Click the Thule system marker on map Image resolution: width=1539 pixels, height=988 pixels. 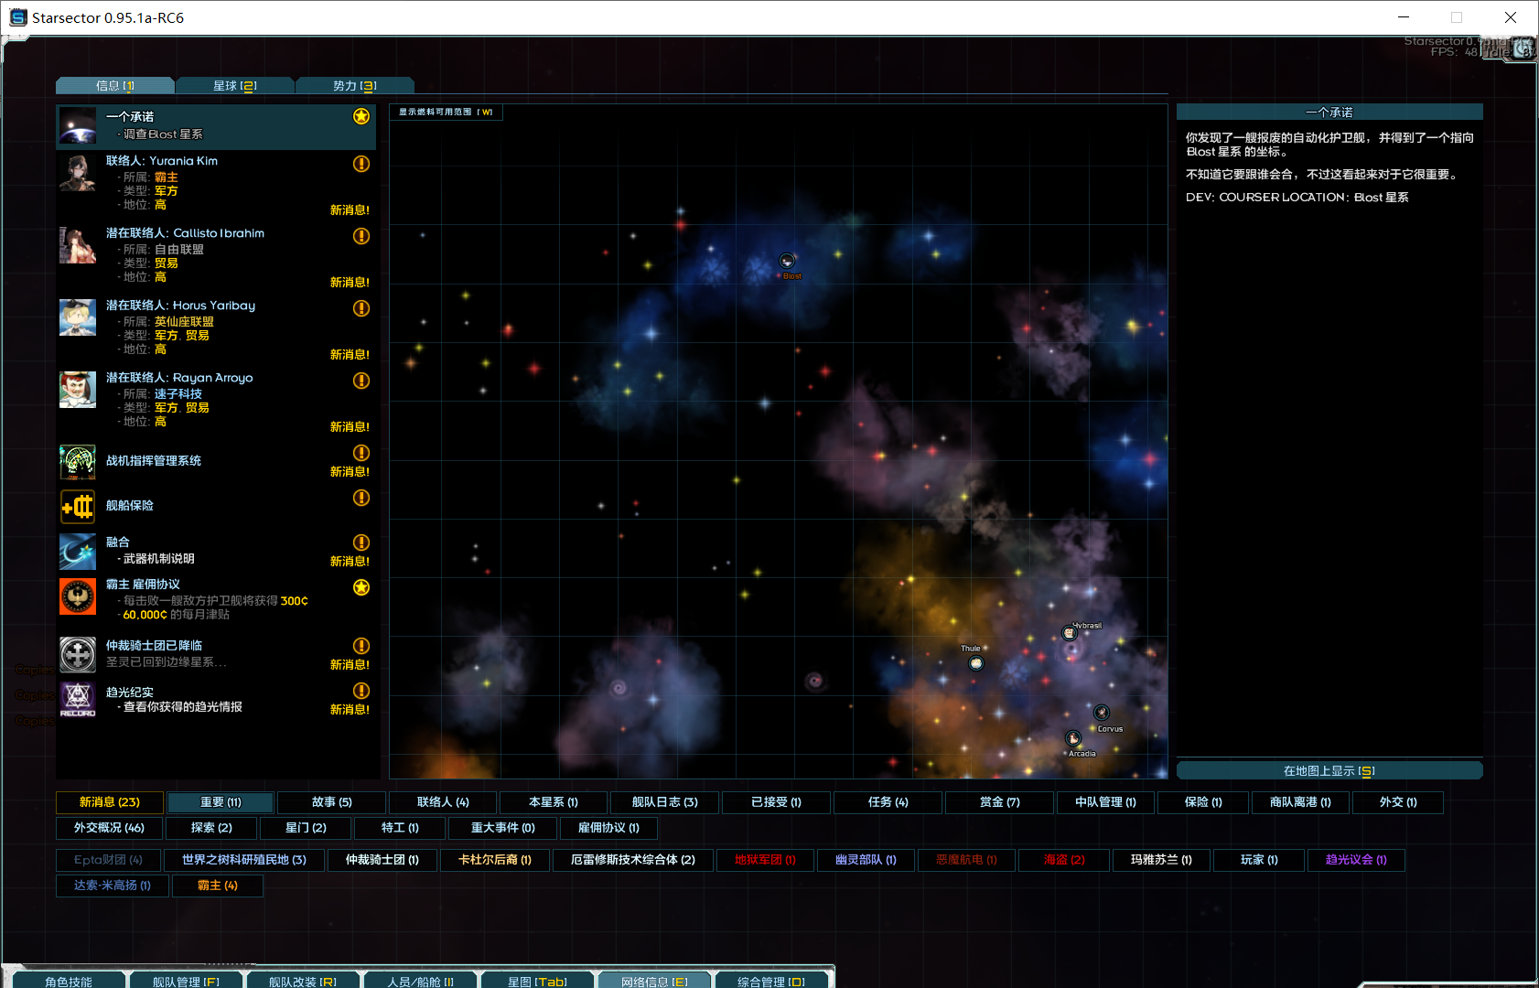point(976,663)
